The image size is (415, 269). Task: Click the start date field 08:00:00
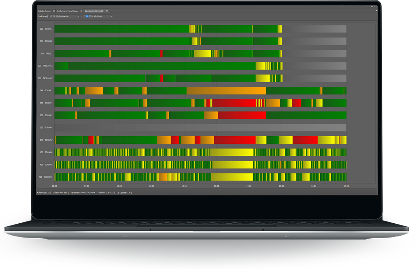[x=60, y=16]
